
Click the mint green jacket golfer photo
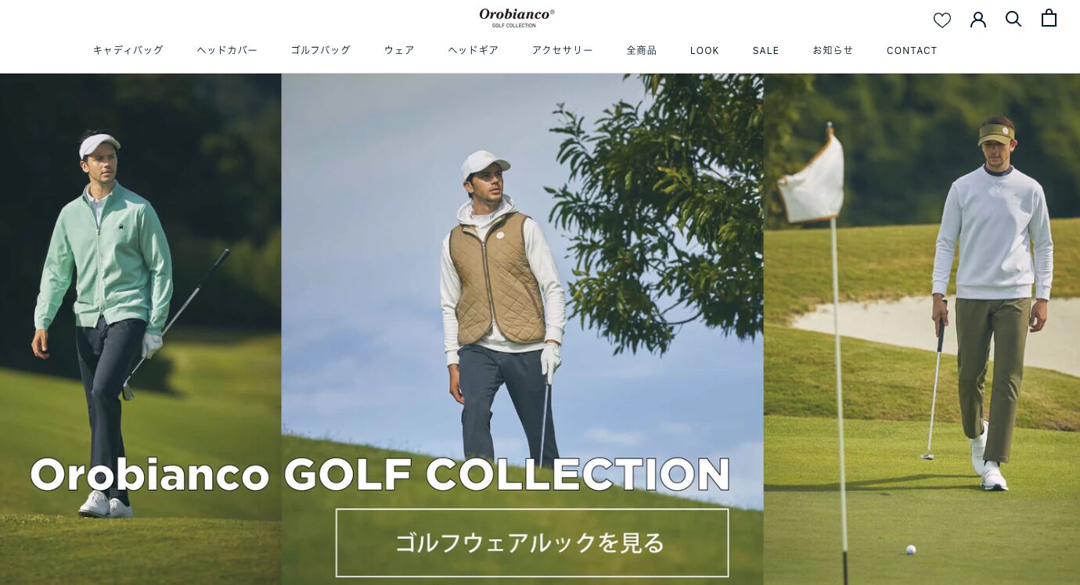[141, 328]
